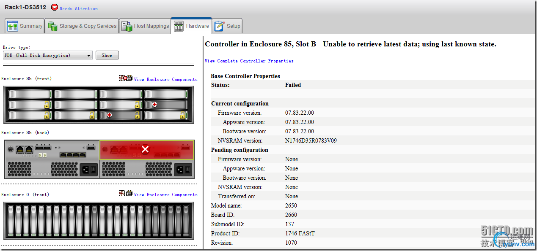Viewport: 537px width, 251px height.
Task: Select bottom-left locked drive in Enclosure 85
Action: [30, 115]
